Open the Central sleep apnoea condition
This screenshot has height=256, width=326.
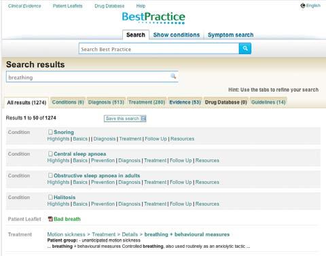coord(80,154)
